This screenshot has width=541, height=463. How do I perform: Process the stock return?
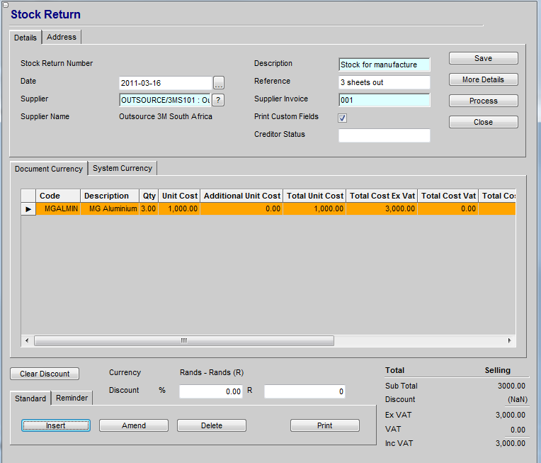[x=483, y=101]
